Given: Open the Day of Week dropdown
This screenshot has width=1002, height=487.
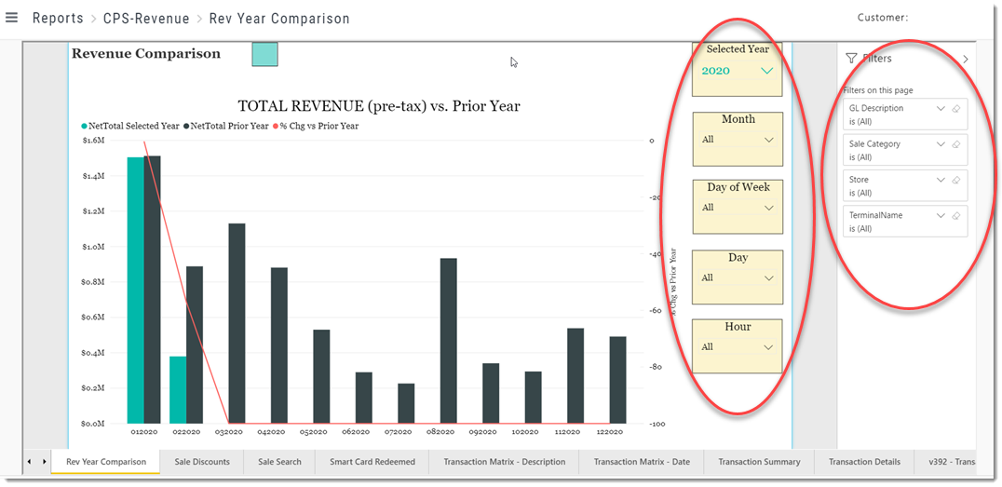Looking at the screenshot, I should pyautogui.click(x=738, y=208).
